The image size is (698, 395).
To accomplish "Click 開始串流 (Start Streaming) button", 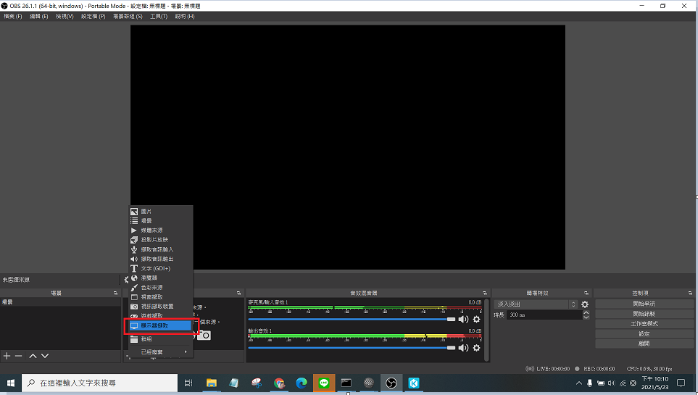I will [x=644, y=304].
